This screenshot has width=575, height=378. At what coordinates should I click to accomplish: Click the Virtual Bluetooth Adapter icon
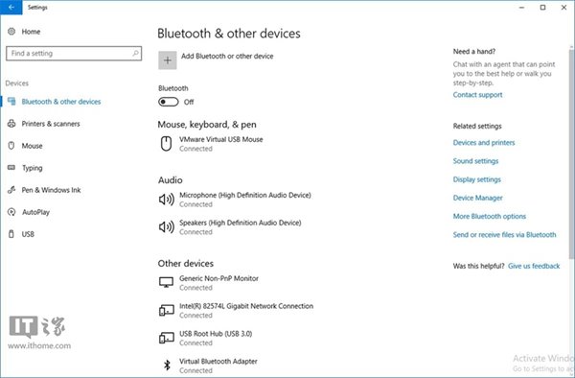[167, 366]
